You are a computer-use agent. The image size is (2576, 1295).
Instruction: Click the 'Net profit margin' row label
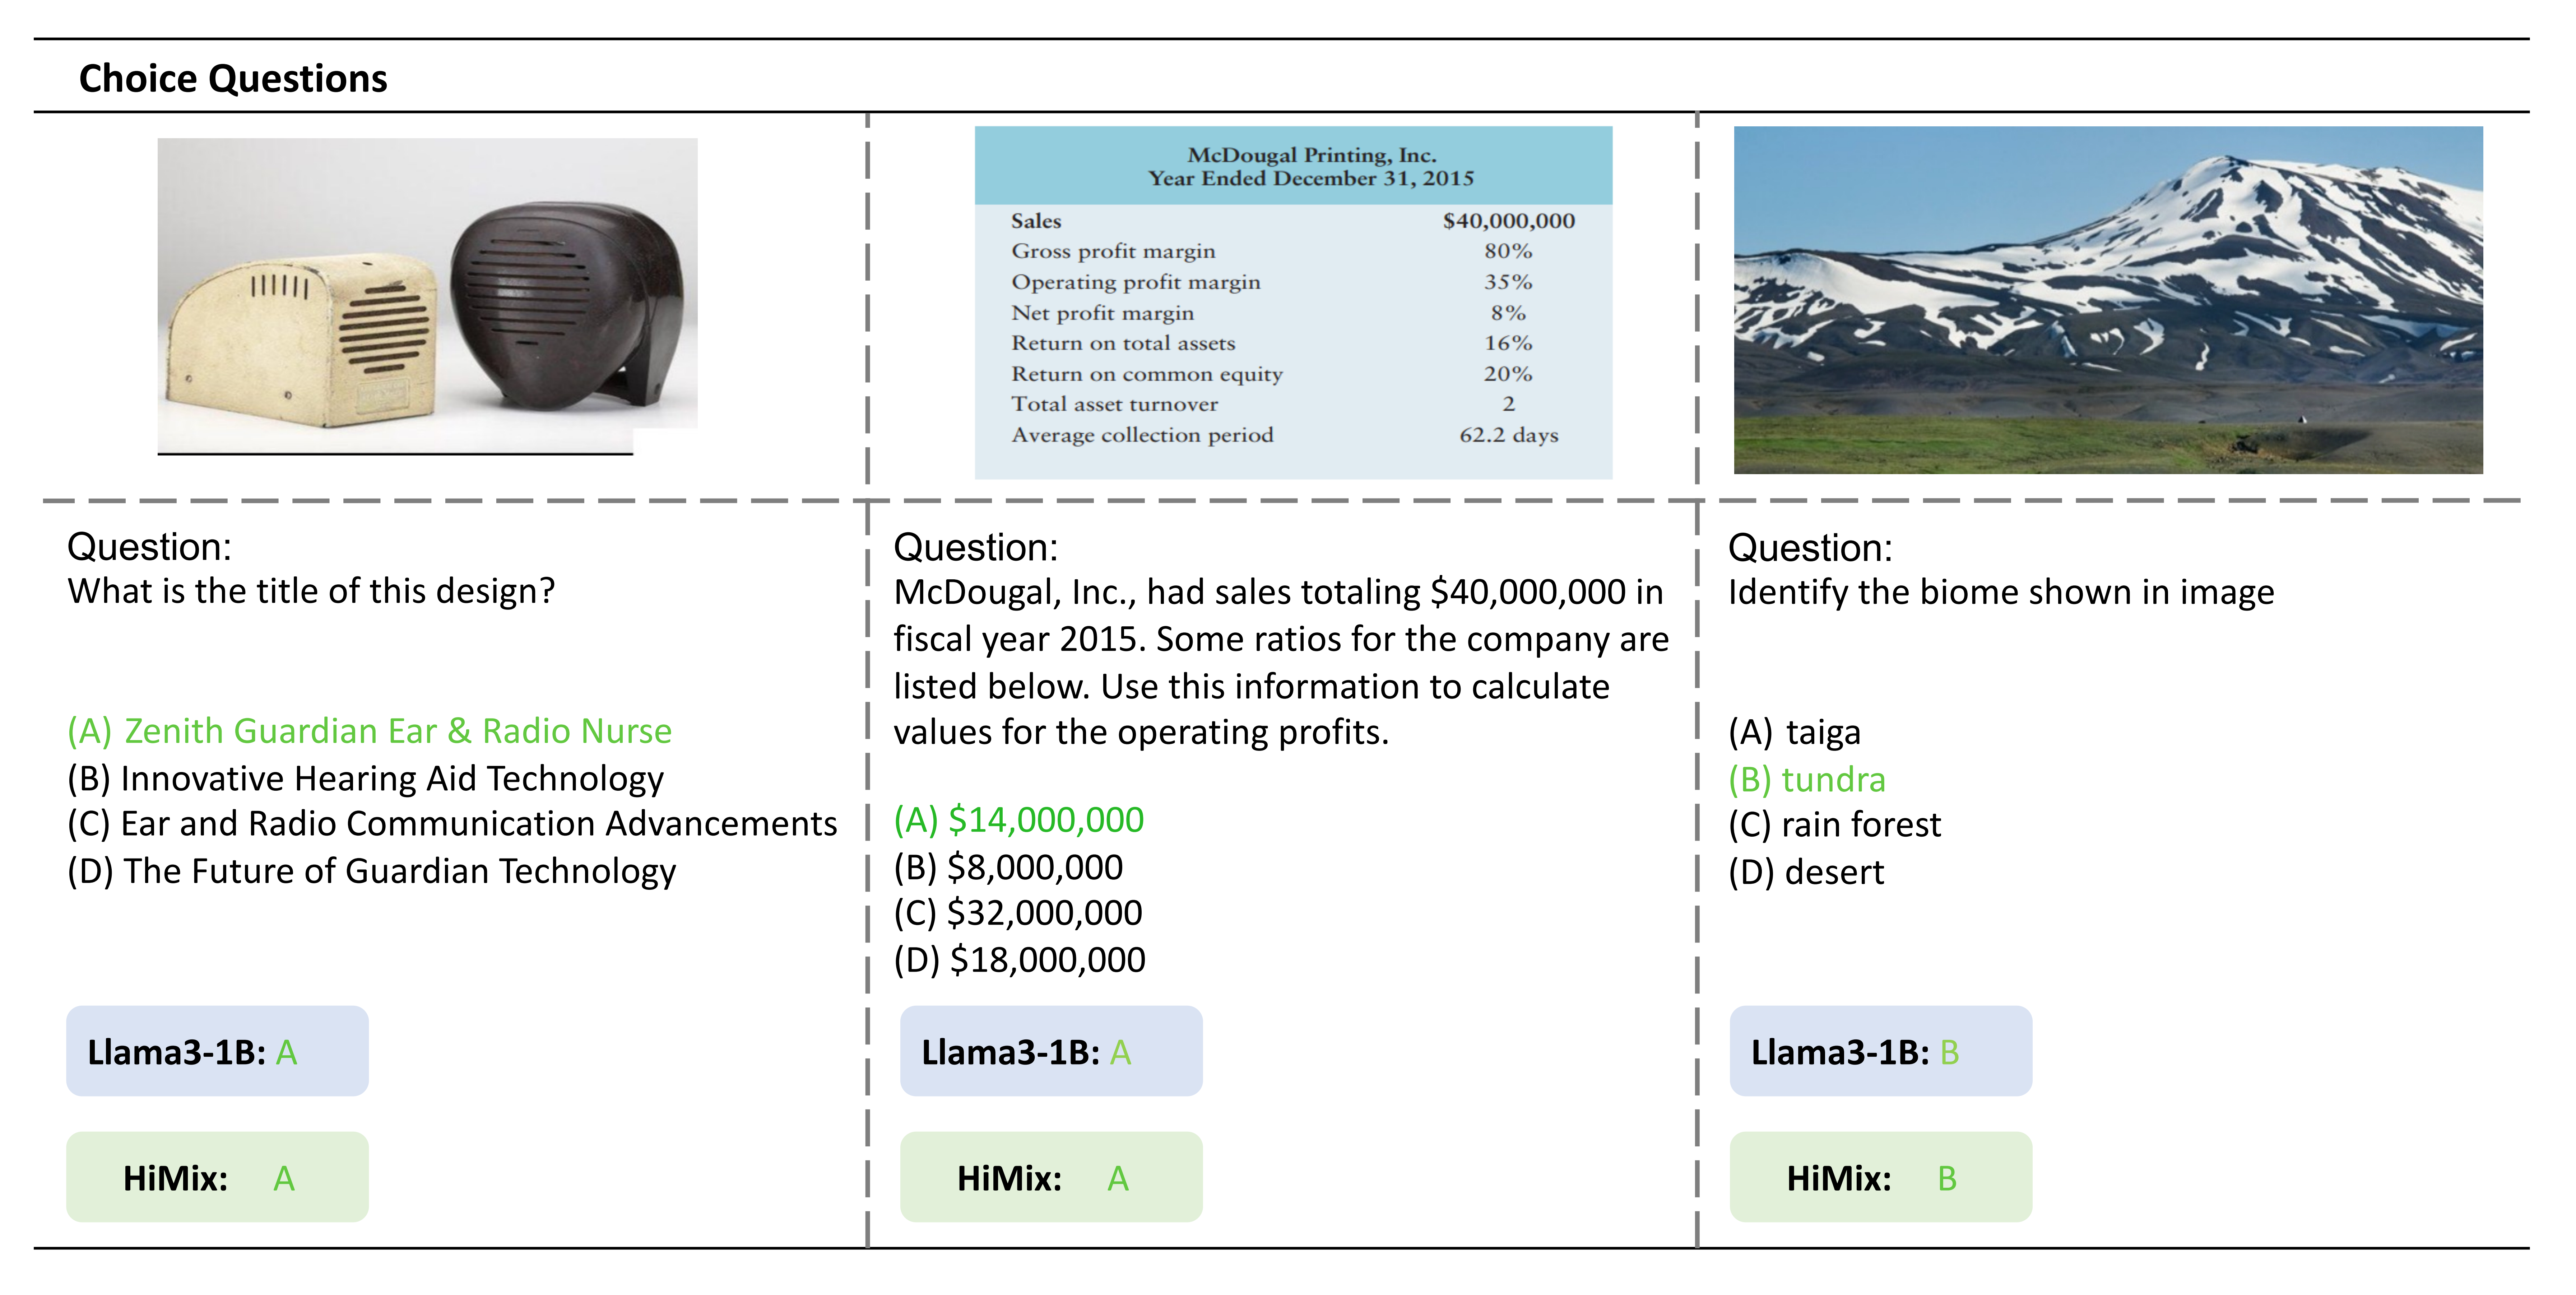tap(1102, 314)
